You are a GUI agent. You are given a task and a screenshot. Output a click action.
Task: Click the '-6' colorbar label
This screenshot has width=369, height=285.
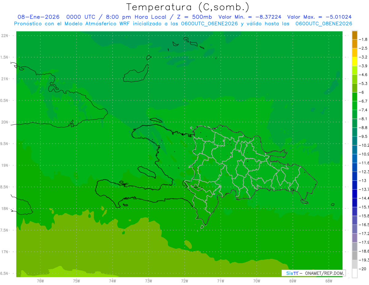coord(362,92)
